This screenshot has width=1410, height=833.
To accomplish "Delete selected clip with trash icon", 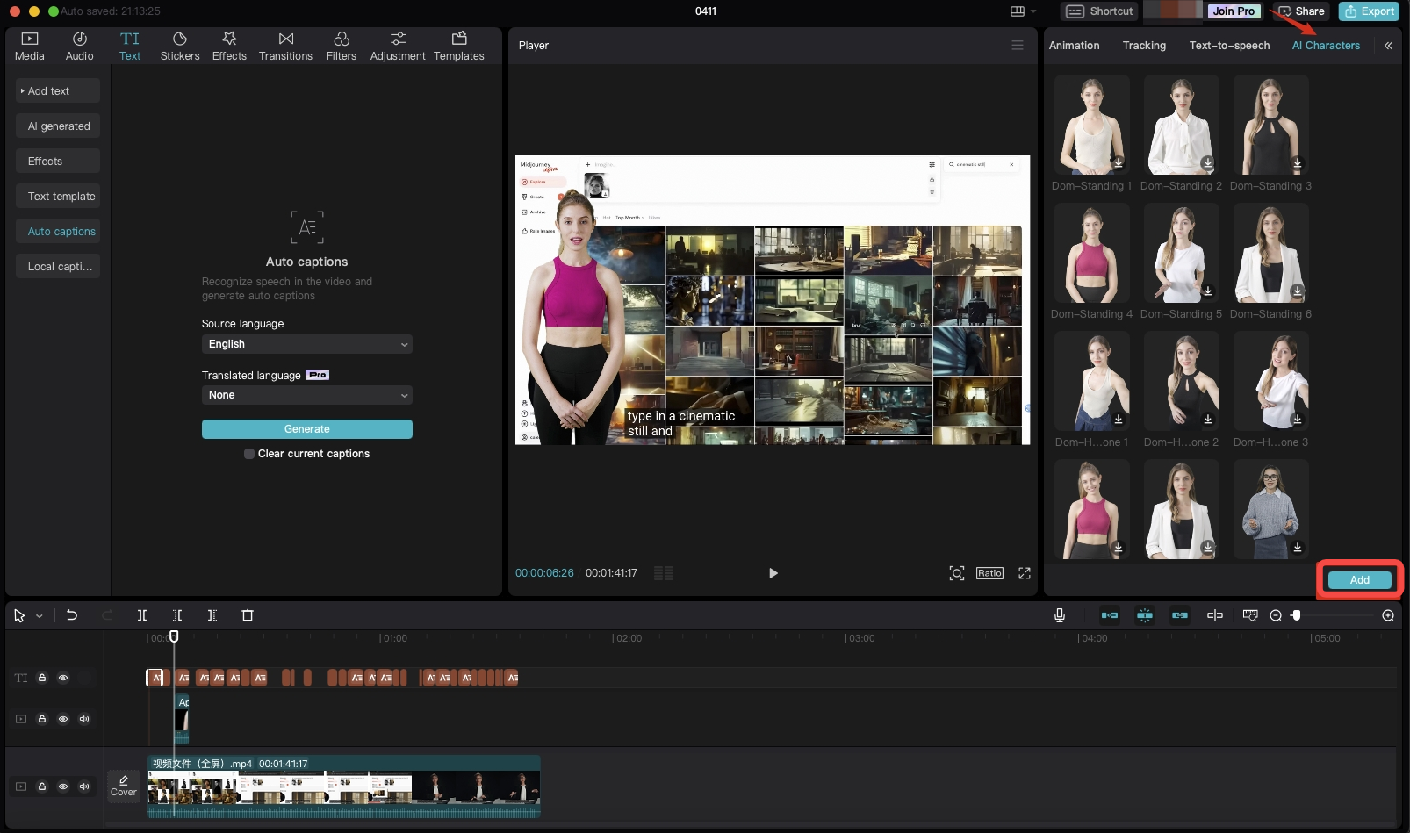I will [x=248, y=615].
